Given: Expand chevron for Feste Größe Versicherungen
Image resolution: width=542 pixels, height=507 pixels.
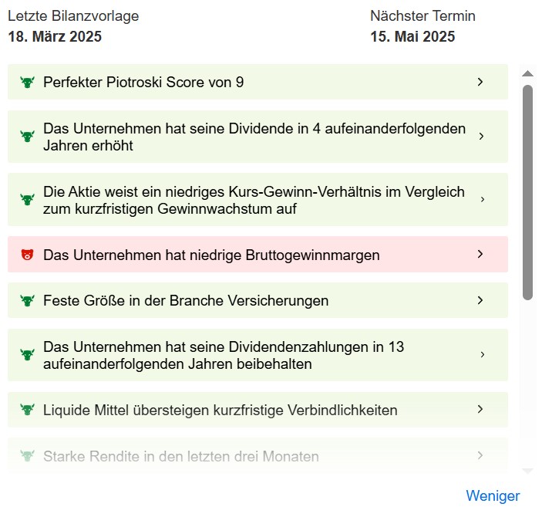Looking at the screenshot, I should tap(480, 300).
